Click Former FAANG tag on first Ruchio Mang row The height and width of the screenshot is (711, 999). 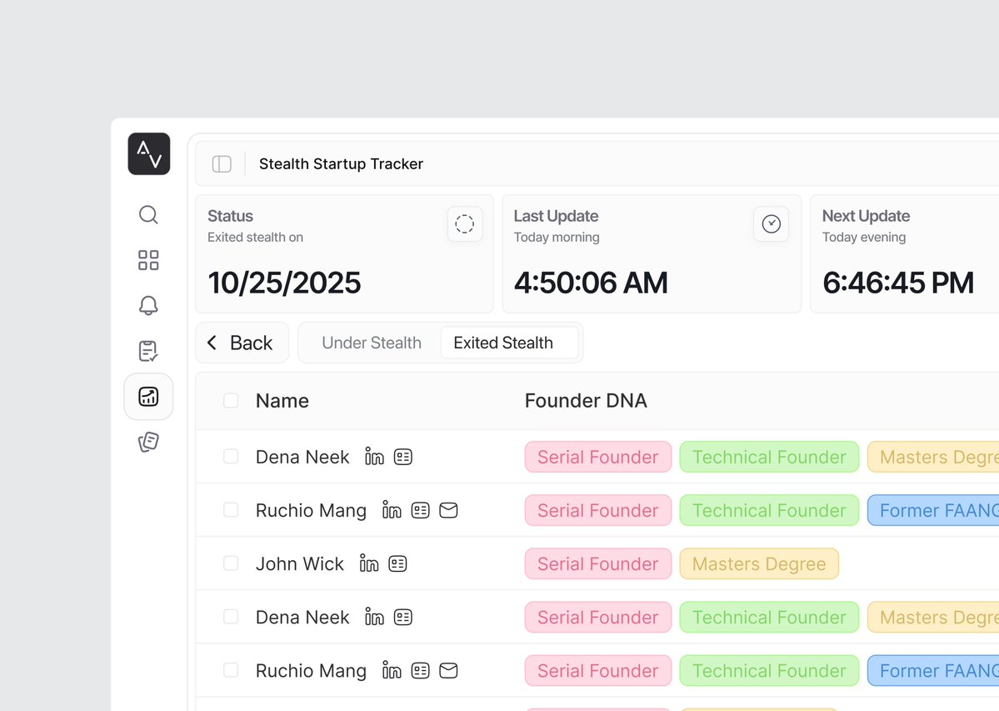932,510
